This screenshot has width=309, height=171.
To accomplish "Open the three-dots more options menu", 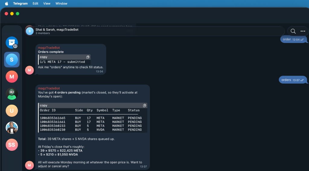I will coord(303,31).
